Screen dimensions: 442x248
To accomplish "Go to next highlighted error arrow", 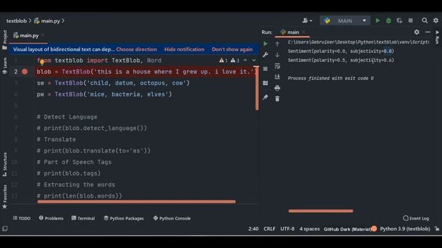I will 254,60.
